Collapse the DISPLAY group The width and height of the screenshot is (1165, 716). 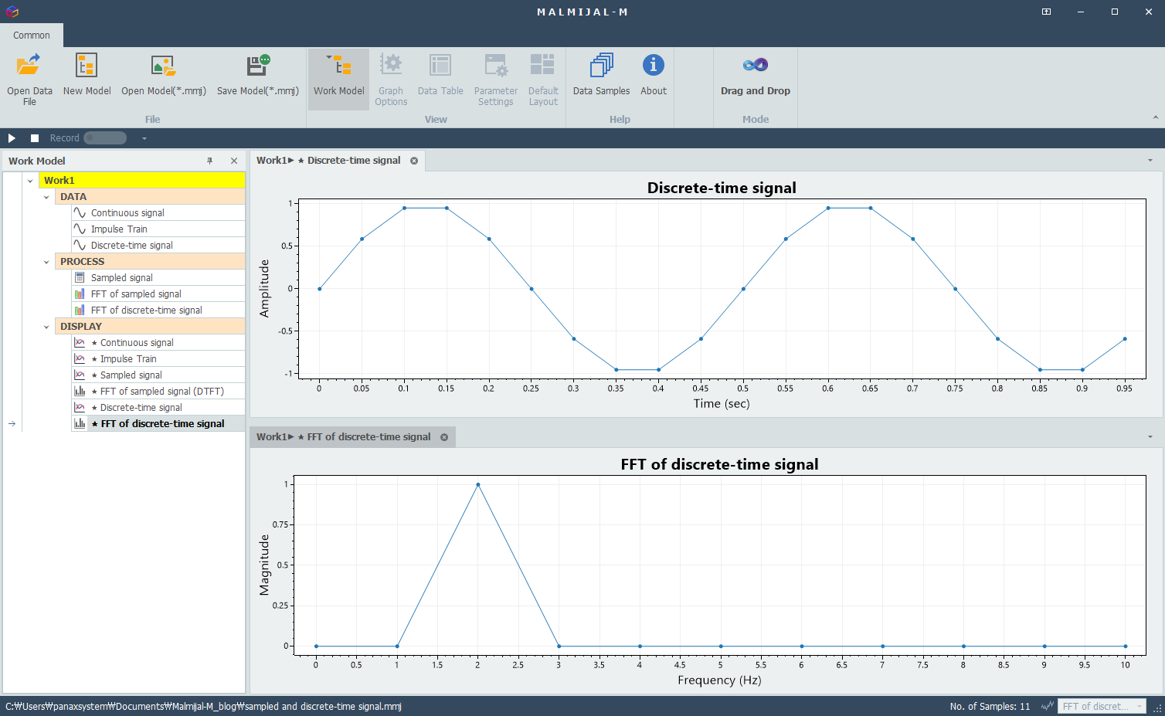pyautogui.click(x=46, y=327)
